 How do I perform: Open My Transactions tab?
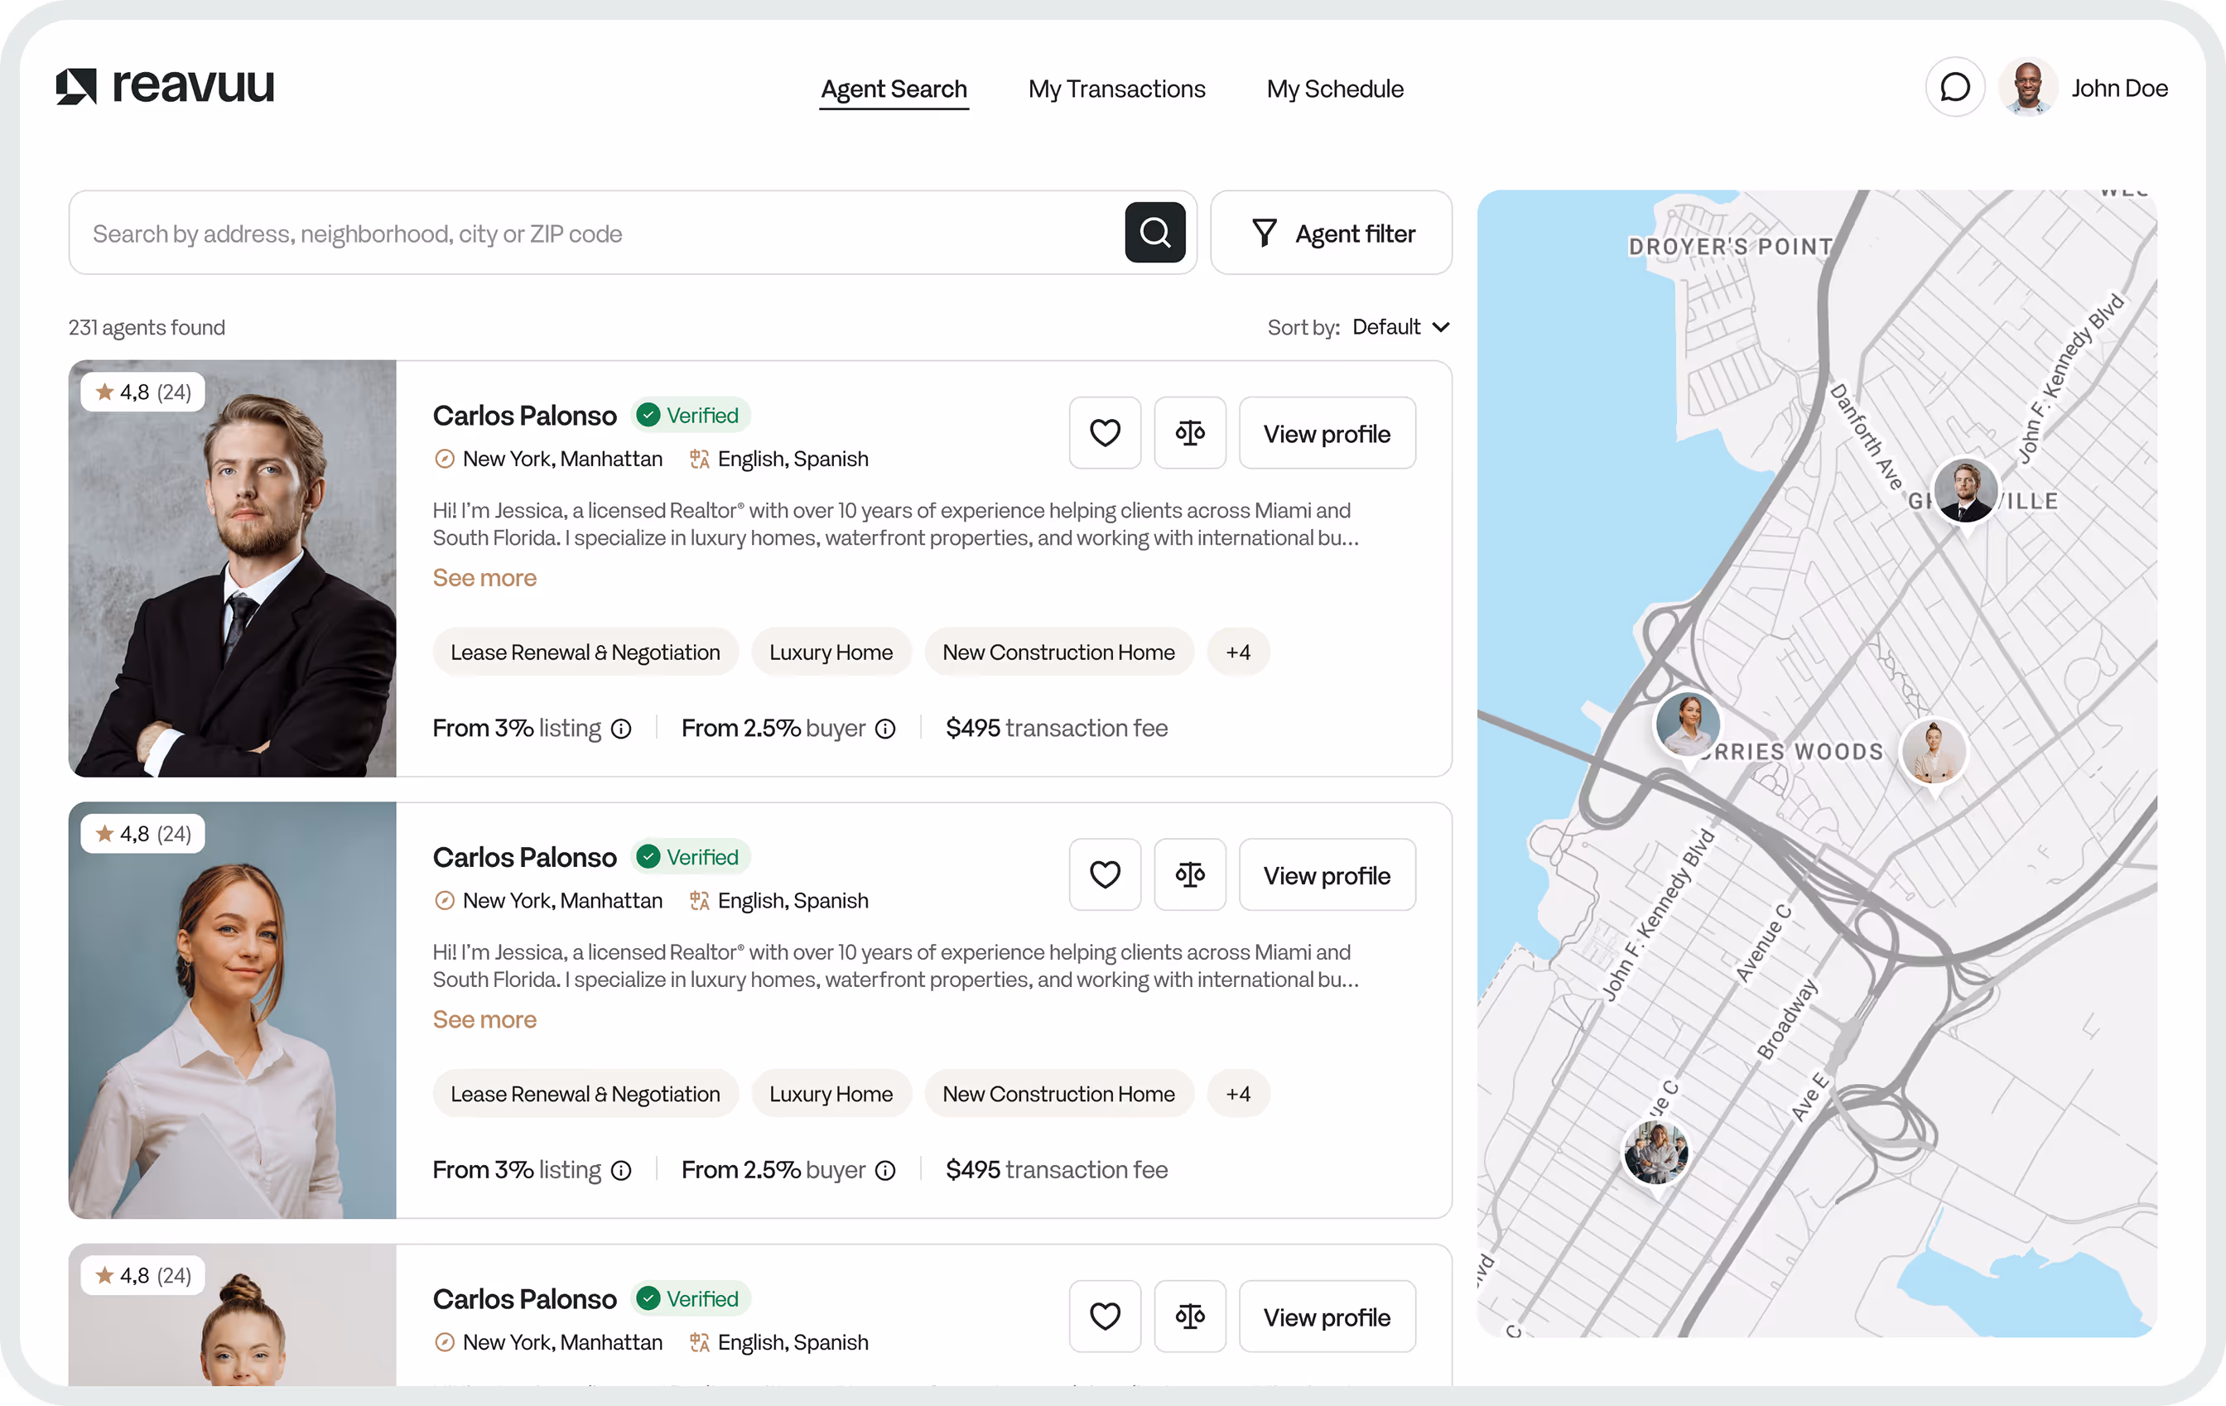point(1115,89)
